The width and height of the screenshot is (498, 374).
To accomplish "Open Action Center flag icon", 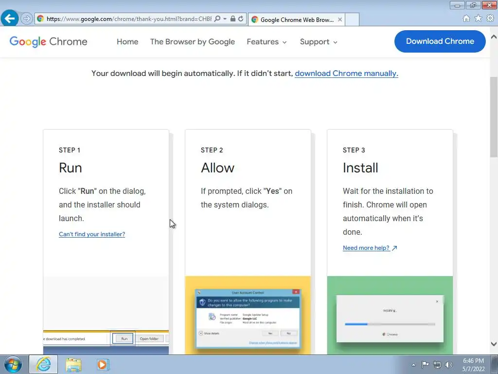I will tap(425, 364).
